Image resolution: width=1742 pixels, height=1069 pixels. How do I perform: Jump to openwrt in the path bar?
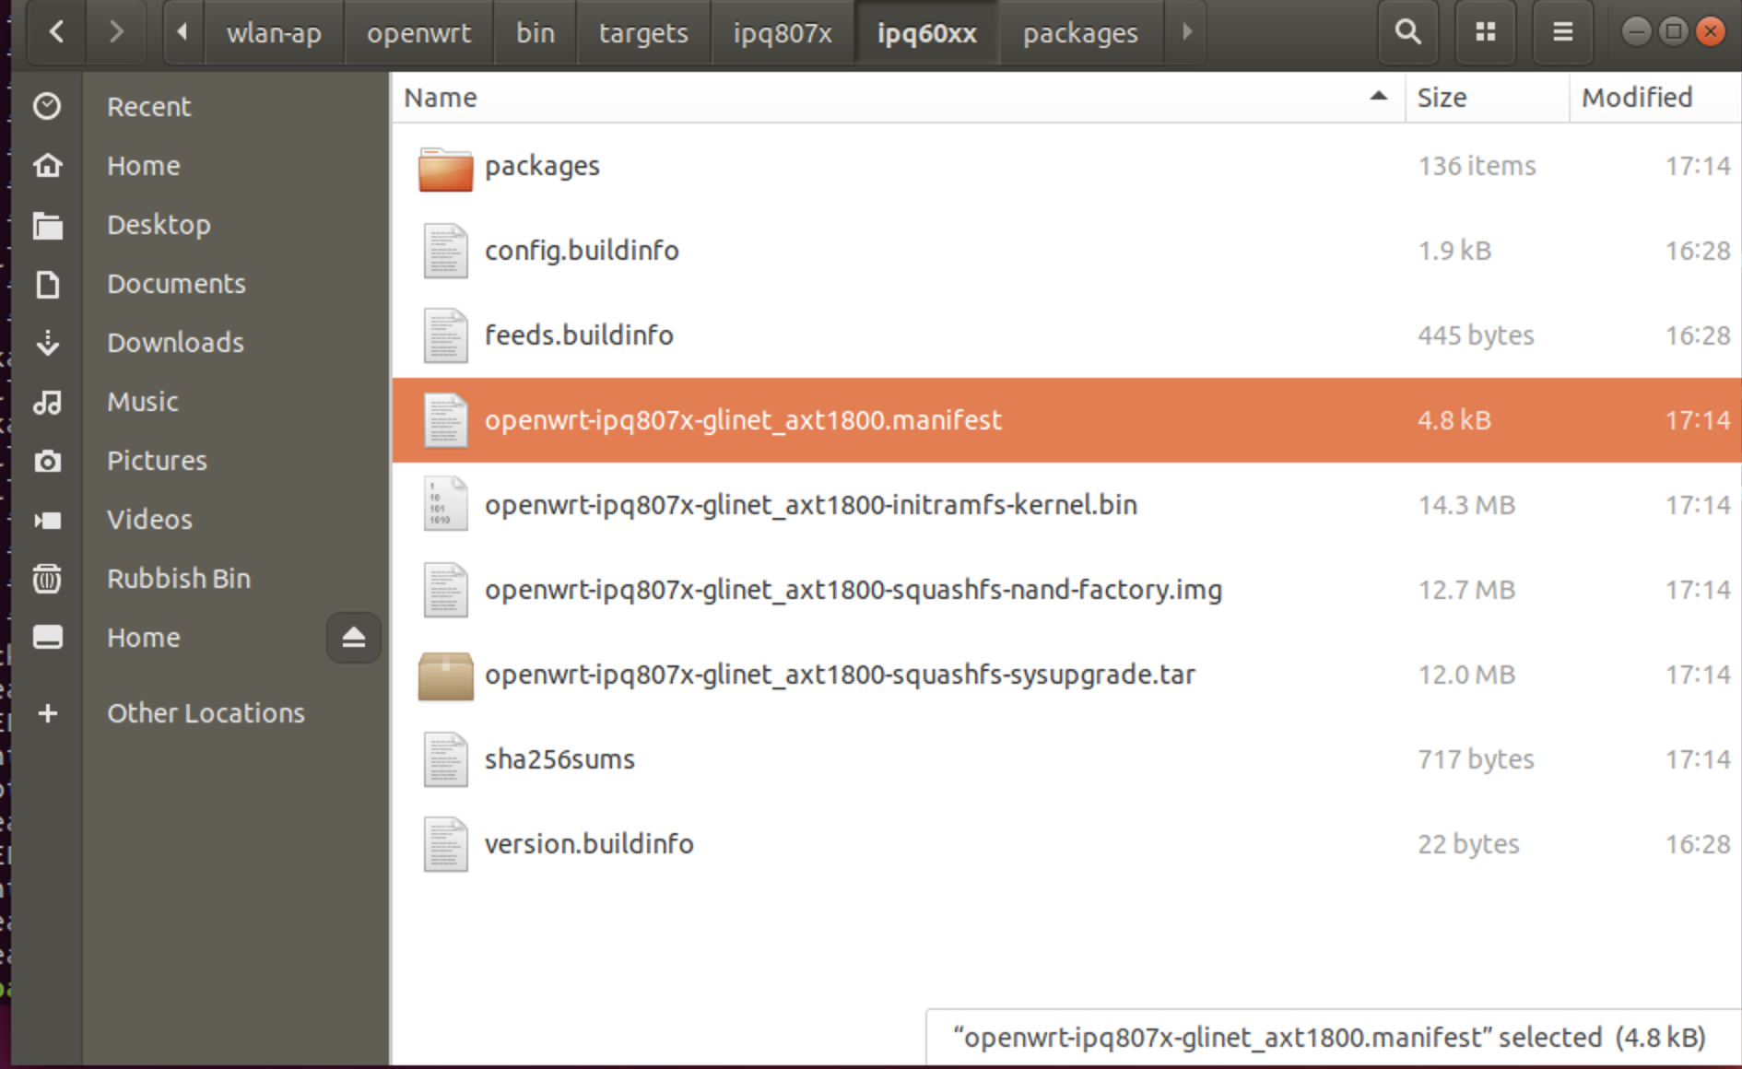(x=419, y=32)
